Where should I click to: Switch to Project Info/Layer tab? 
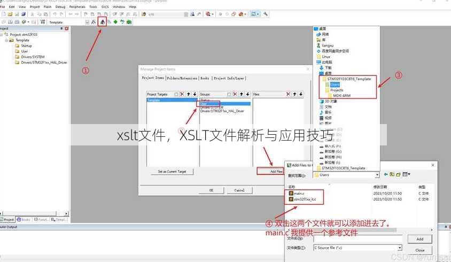[229, 78]
